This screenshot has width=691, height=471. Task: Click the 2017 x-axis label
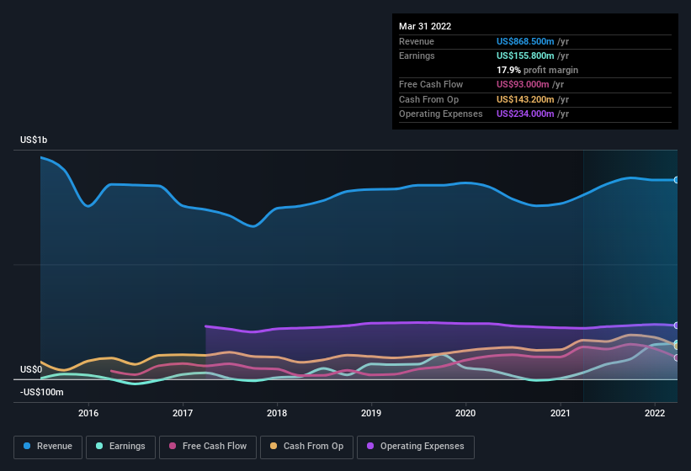tap(183, 413)
